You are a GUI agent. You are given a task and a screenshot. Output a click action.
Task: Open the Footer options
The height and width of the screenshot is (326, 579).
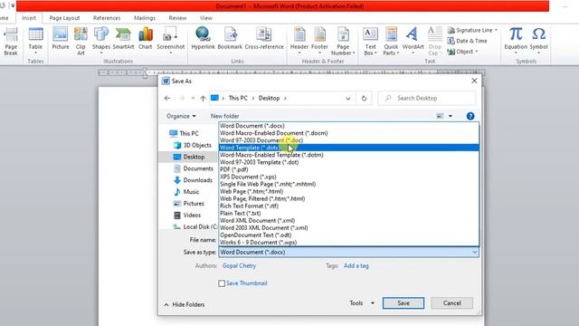click(319, 41)
